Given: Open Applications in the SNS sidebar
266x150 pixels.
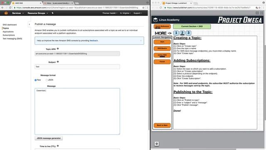Looking at the screenshot, I should coord(8,32).
